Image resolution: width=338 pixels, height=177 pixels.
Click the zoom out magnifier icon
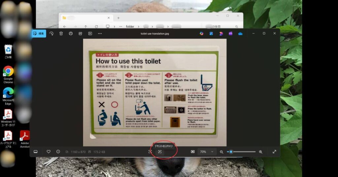click(x=221, y=152)
